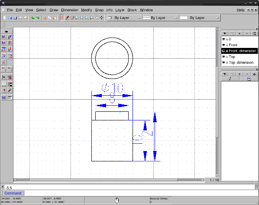Screen dimensions: 259x205
Task: Click the Copy icon in the toolbar
Action: 49,18
